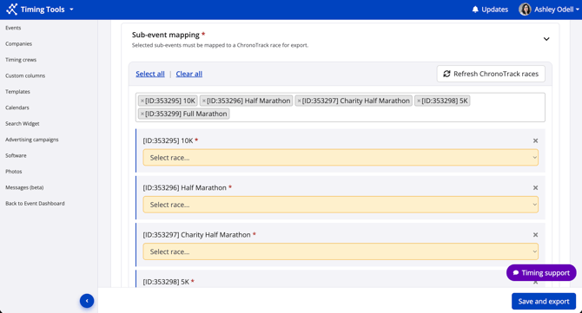Viewport: 582px width, 313px height.
Task: Open Messages (beta) page
Action: click(24, 187)
